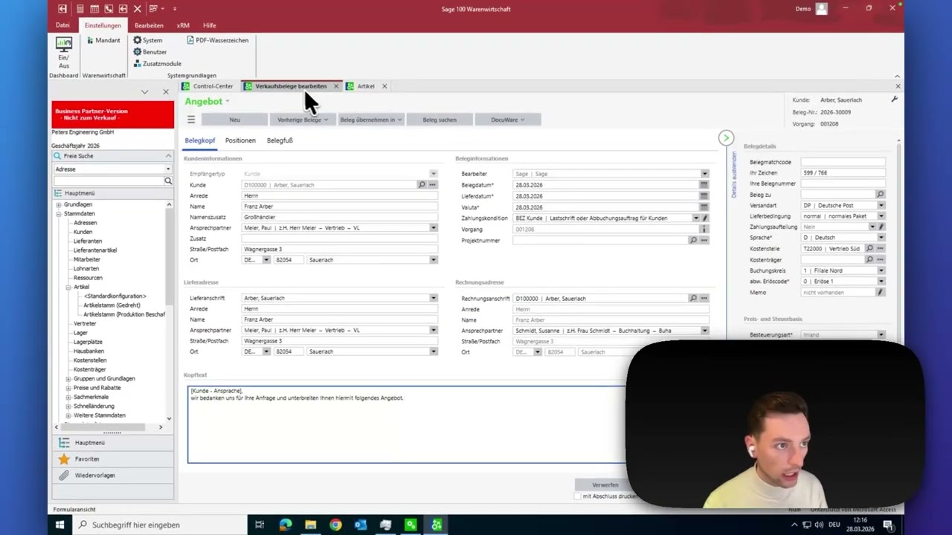This screenshot has width=952, height=535.
Task: Click the wrench icon near Kunde header
Action: 895,99
